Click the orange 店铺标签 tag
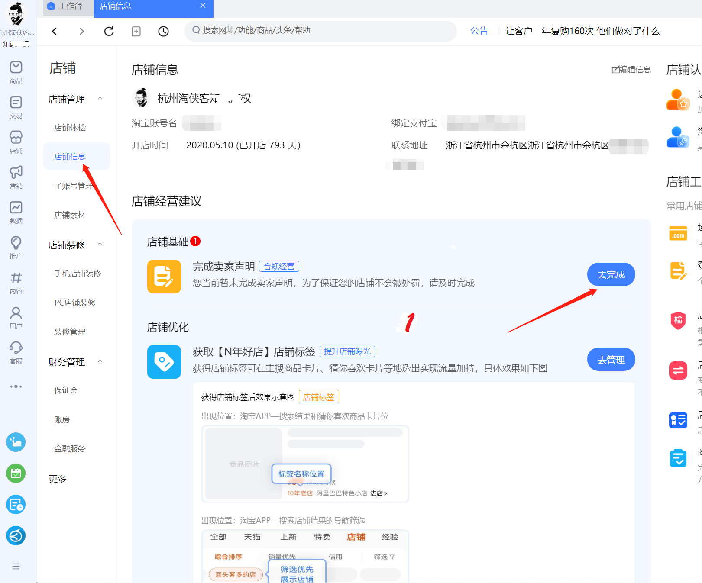 click(319, 397)
